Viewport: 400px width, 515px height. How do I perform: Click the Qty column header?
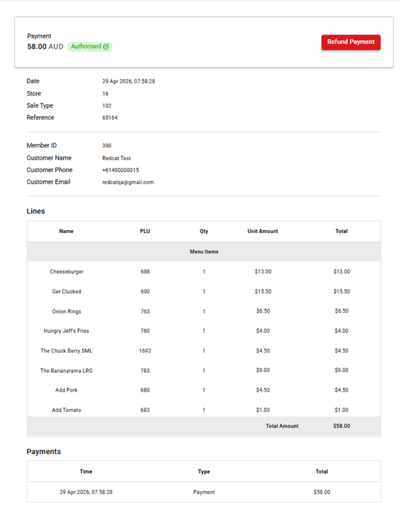pyautogui.click(x=203, y=231)
